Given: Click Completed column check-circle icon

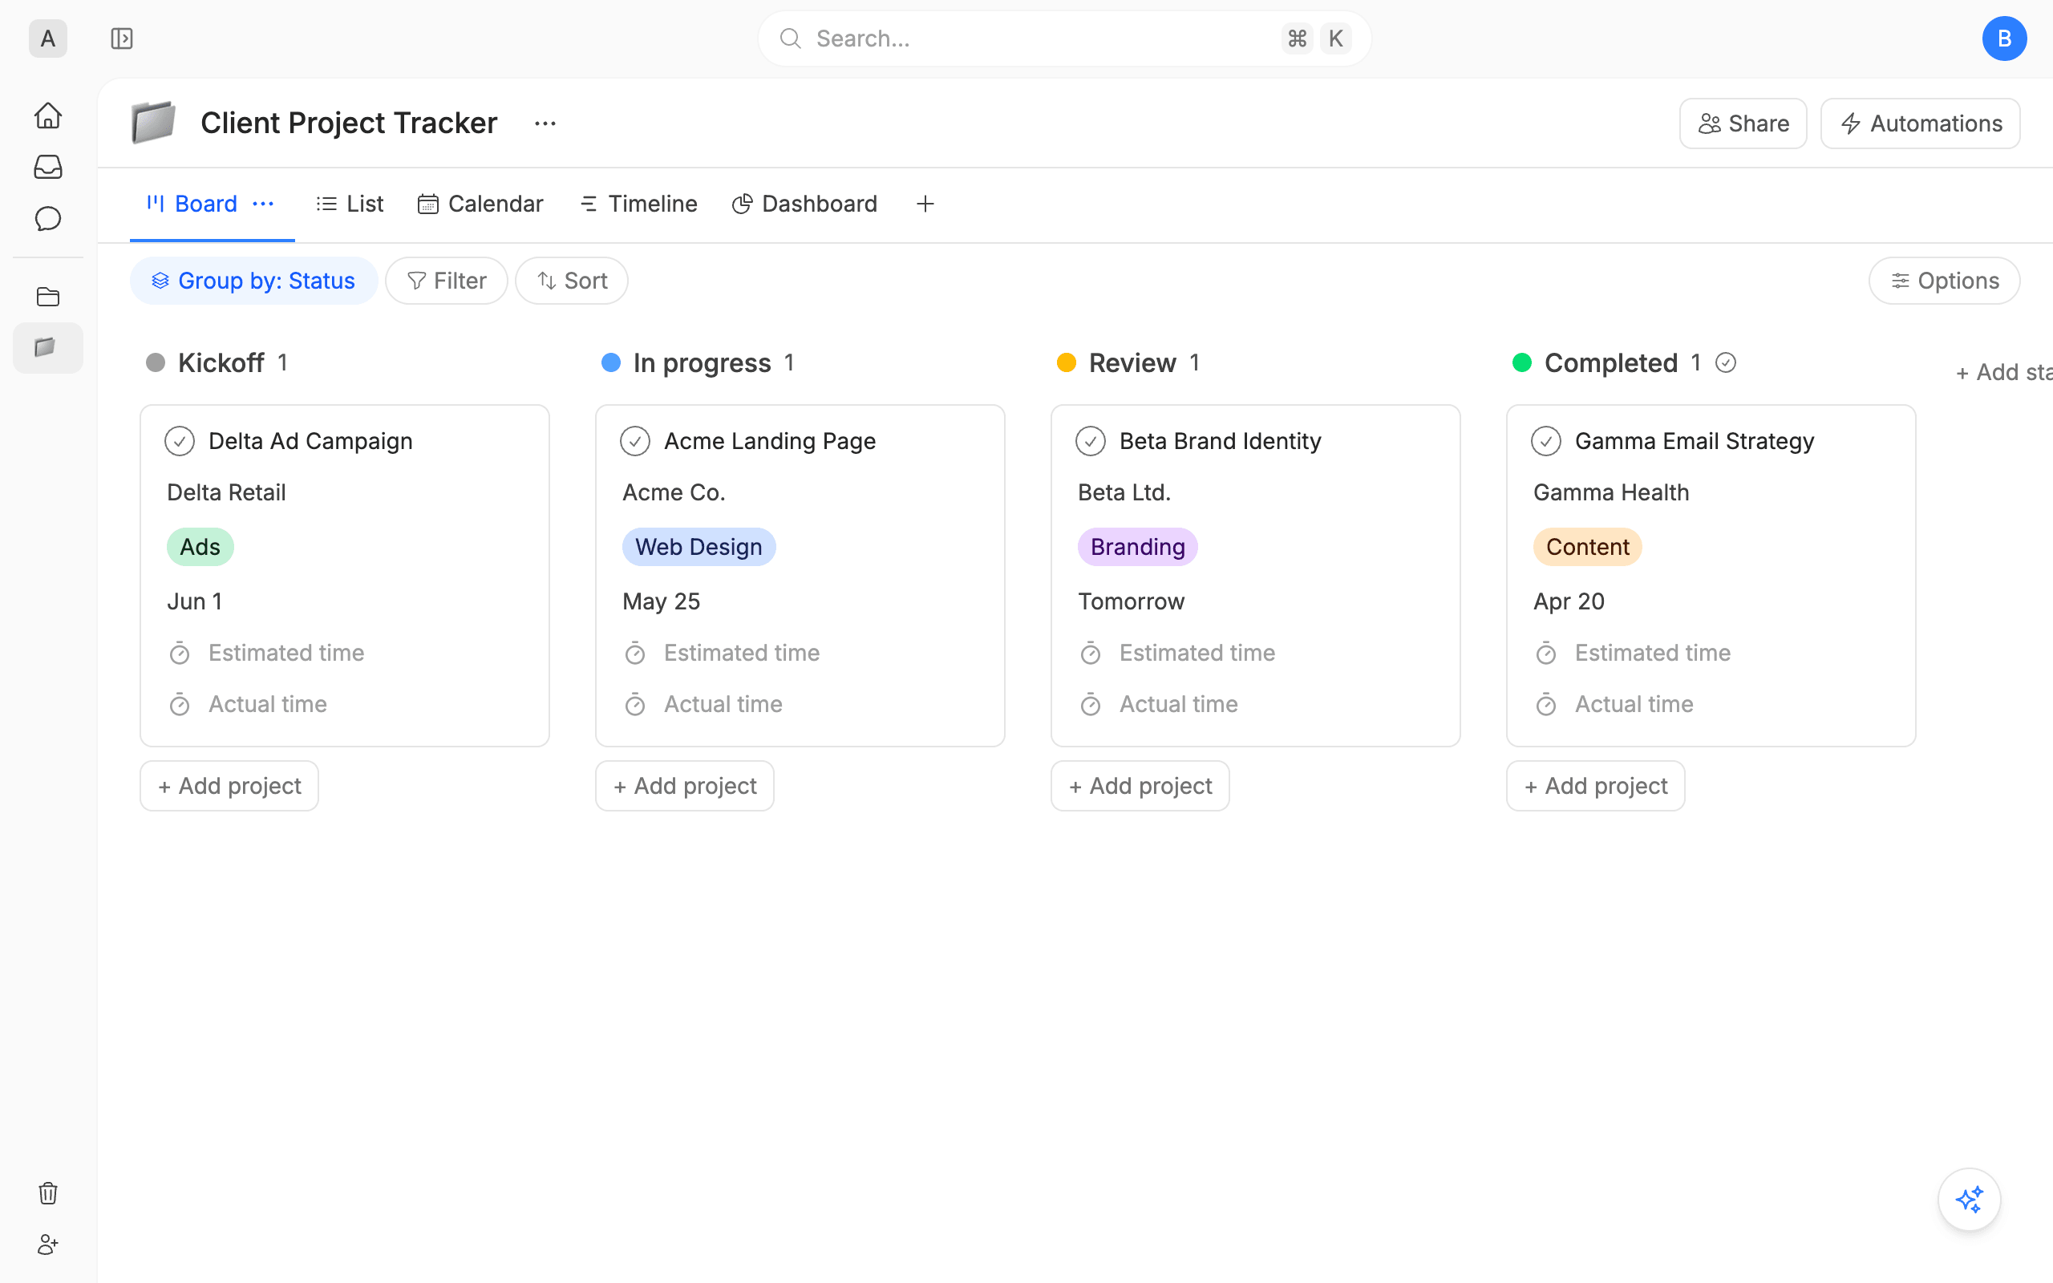Looking at the screenshot, I should 1726,363.
